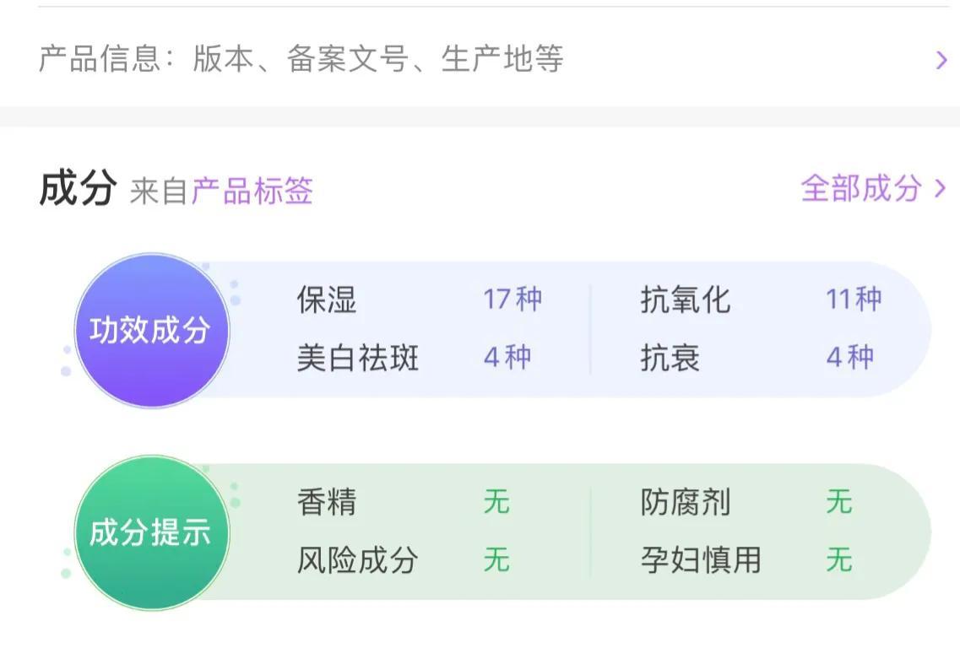Open the 孕妇慎用 hint entry
Image resolution: width=960 pixels, height=664 pixels.
pos(701,560)
